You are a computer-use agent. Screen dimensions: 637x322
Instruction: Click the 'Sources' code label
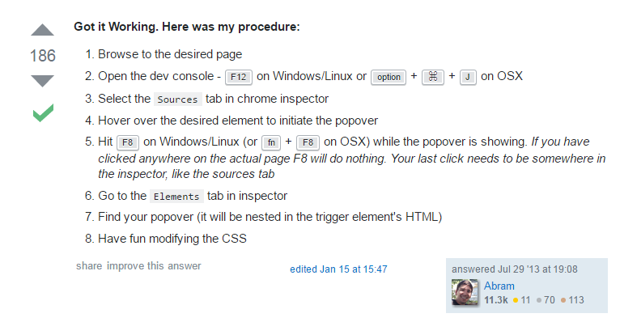pos(177,99)
